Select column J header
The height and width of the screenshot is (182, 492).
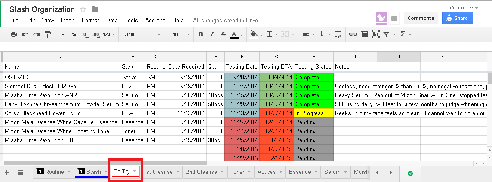click(x=399, y=57)
